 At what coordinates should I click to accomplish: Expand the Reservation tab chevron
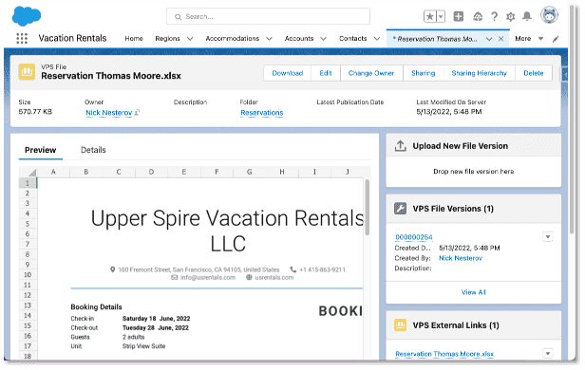click(489, 39)
